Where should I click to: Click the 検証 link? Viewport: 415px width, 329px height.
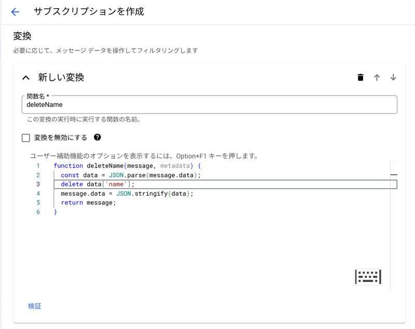pyautogui.click(x=35, y=306)
